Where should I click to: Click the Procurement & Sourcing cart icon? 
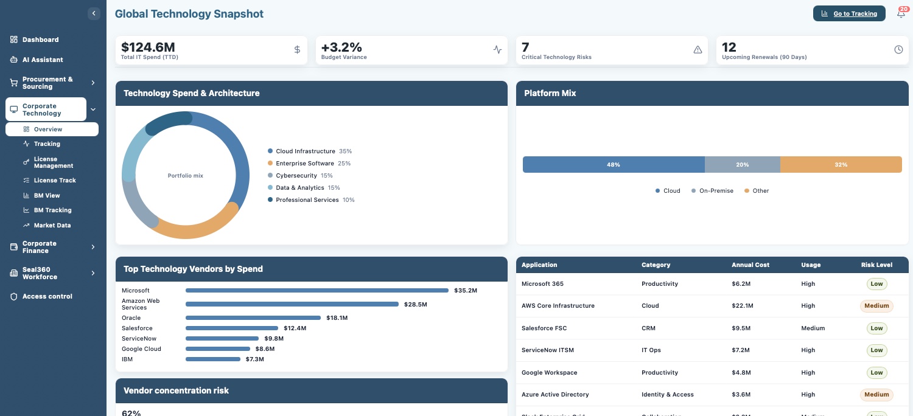[13, 83]
